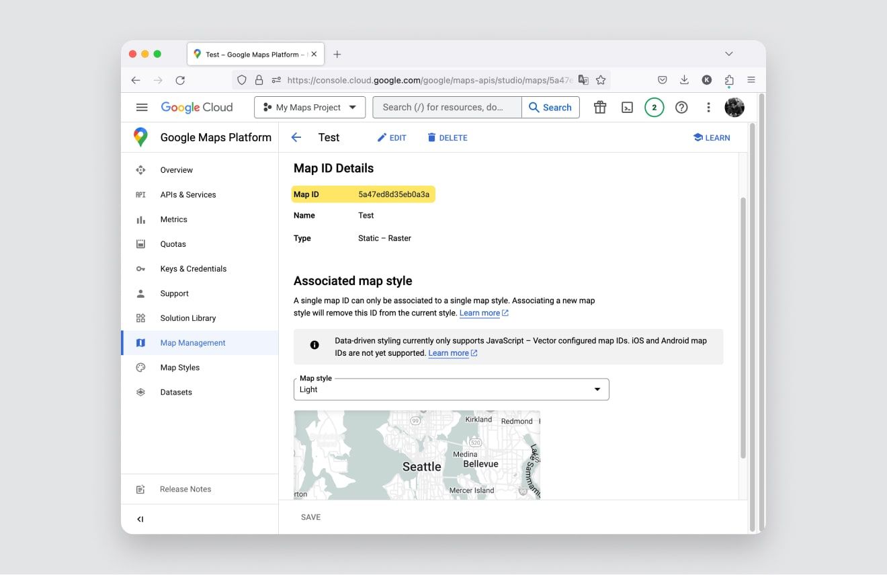Click the info icon in the notice box
The image size is (887, 575).
click(314, 345)
